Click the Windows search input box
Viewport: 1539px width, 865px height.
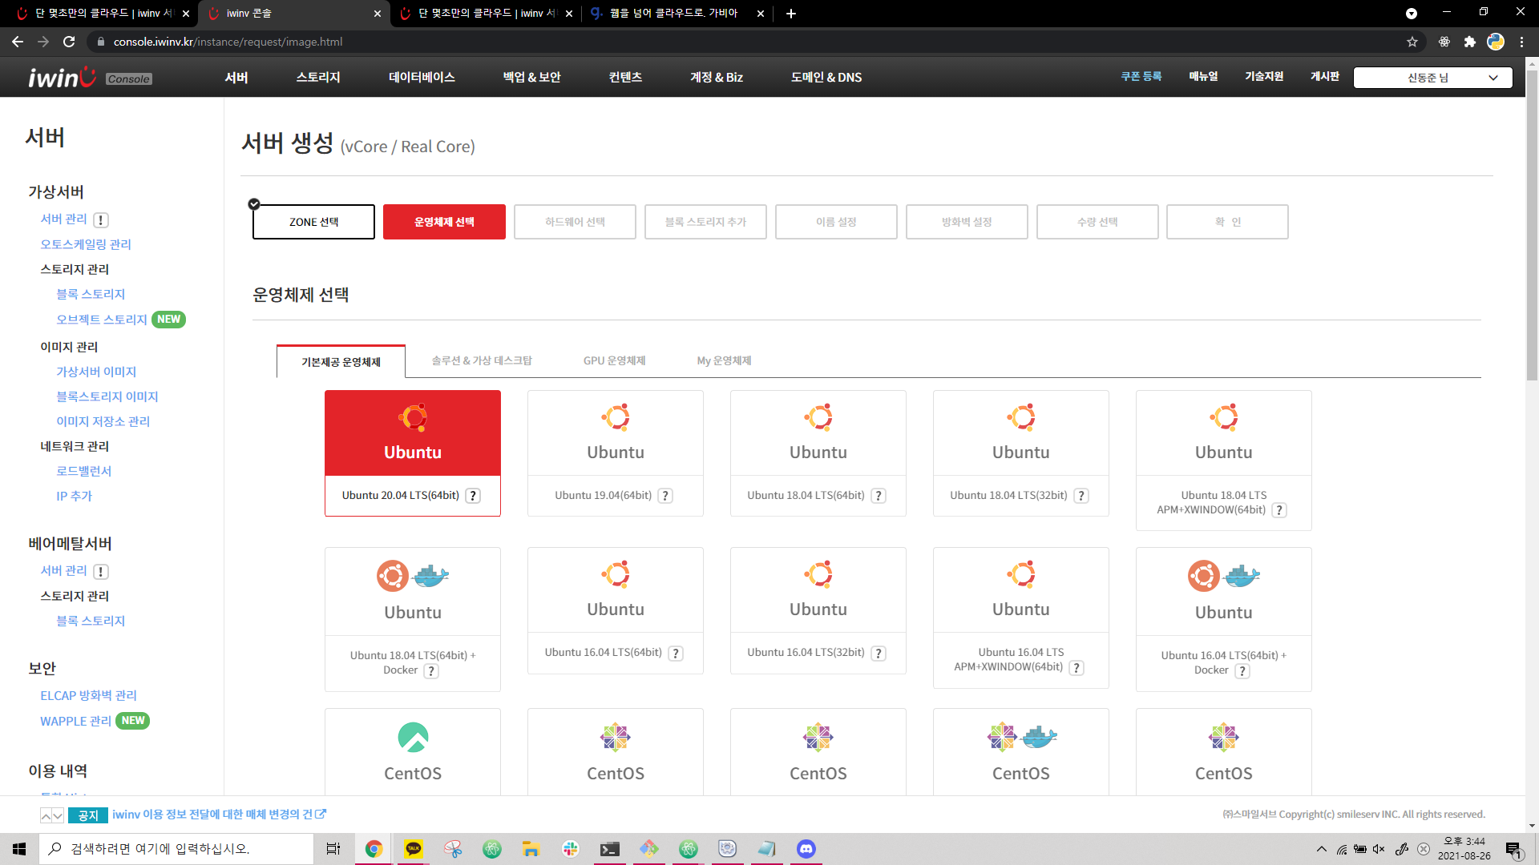[176, 849]
